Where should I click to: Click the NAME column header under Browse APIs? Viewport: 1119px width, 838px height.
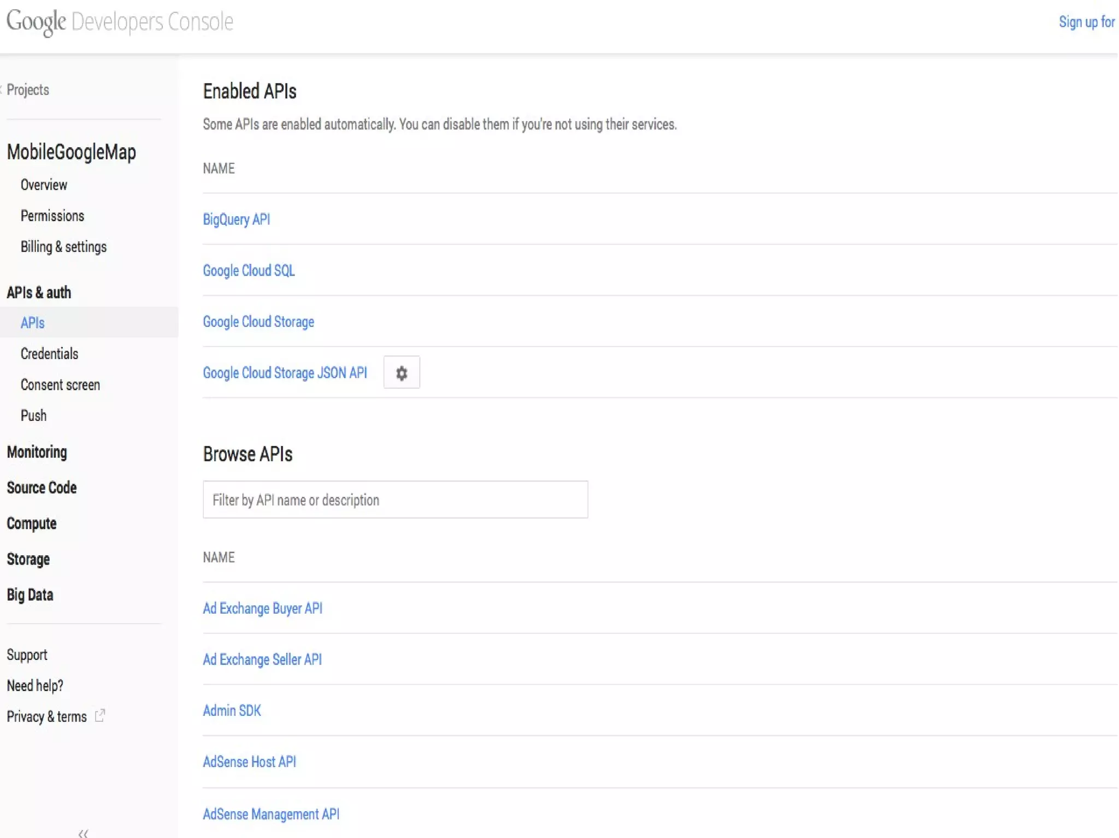coord(219,557)
